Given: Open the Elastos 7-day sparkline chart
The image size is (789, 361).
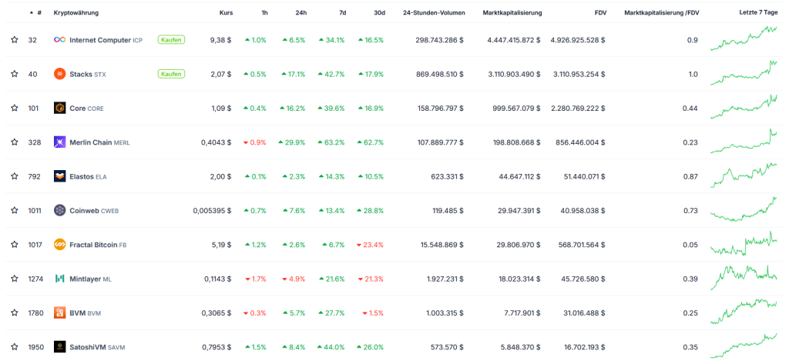Looking at the screenshot, I should click(x=744, y=175).
